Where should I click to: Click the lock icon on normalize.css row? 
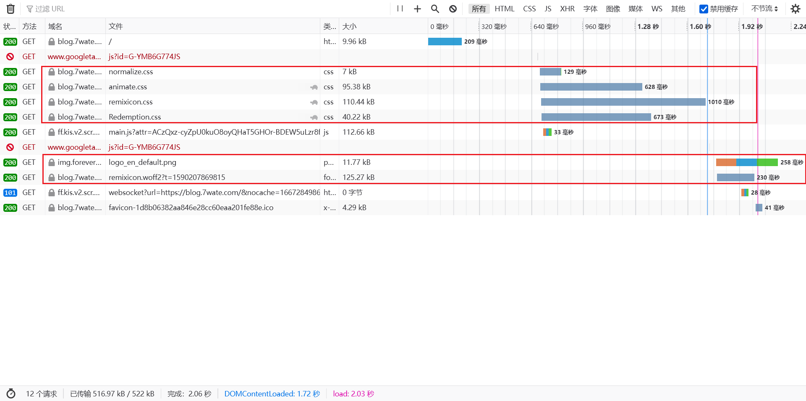(x=52, y=72)
